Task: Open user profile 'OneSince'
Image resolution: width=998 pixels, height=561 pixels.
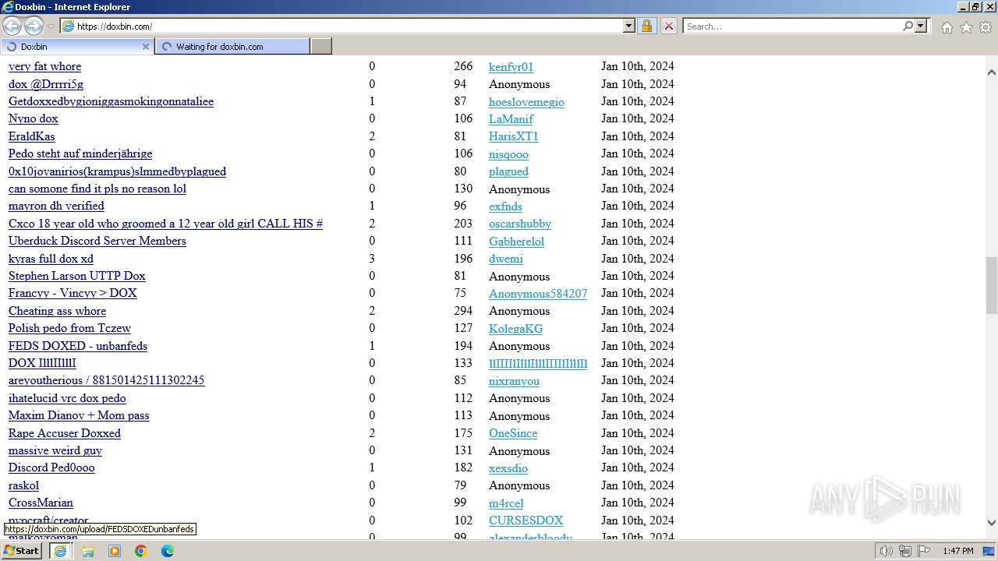Action: click(x=513, y=433)
